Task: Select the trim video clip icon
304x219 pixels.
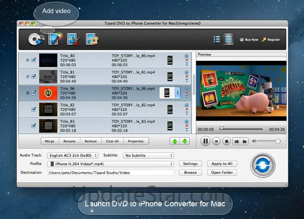Action: (x=73, y=39)
